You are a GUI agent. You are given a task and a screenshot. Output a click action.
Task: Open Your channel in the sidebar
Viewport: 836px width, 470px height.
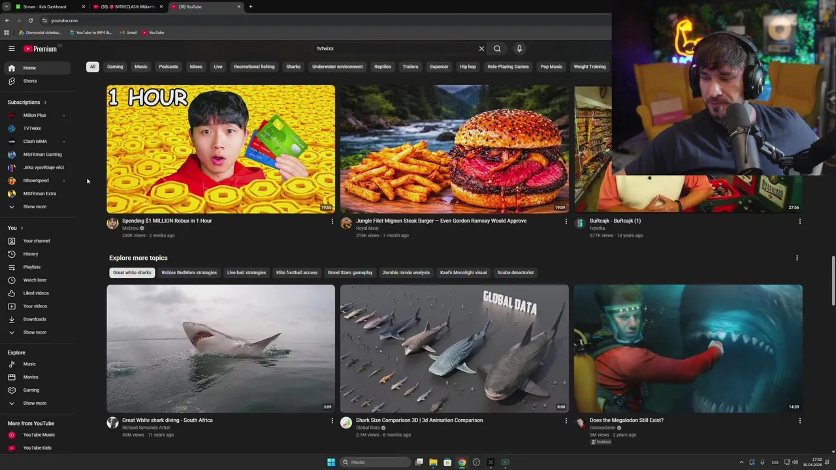[x=37, y=241]
